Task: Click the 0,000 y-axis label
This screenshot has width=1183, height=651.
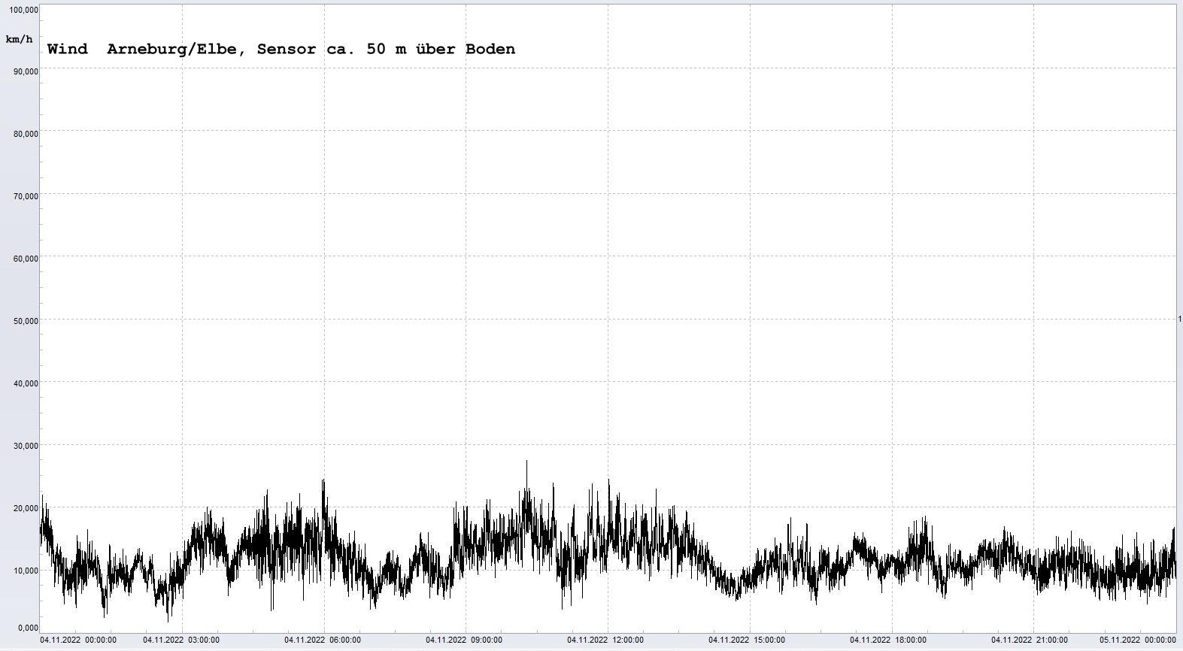Action: (28, 628)
